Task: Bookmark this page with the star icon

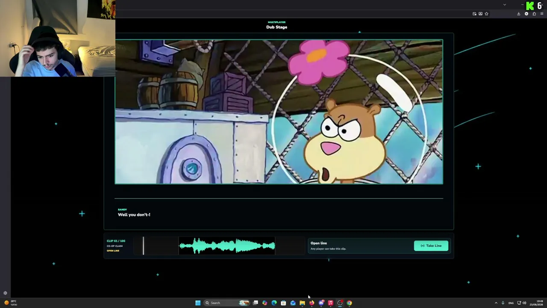Action: coord(486,14)
